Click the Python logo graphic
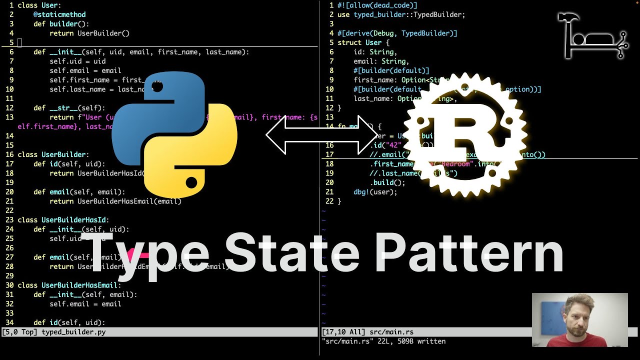 point(174,134)
